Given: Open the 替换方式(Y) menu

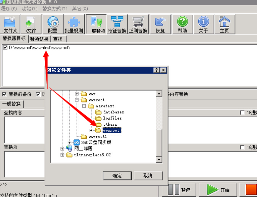Looking at the screenshot, I should click(x=55, y=9).
